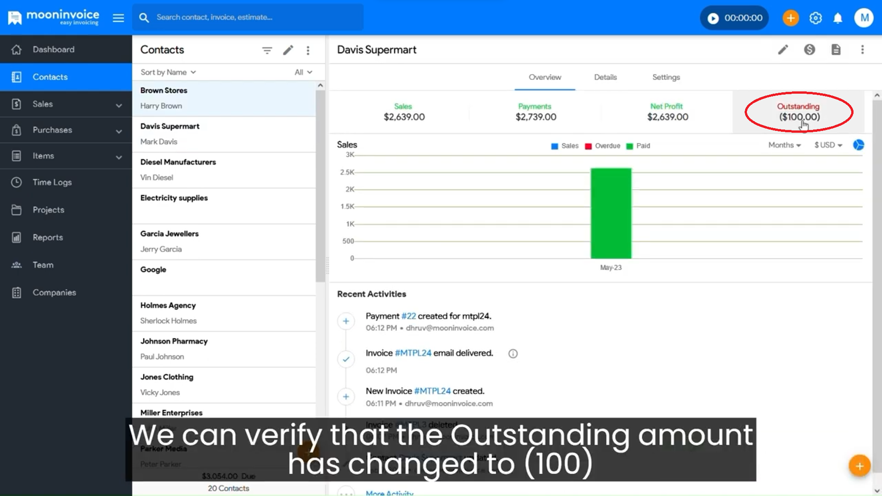This screenshot has width=882, height=496.
Task: Switch to the Details tab
Action: pos(605,77)
